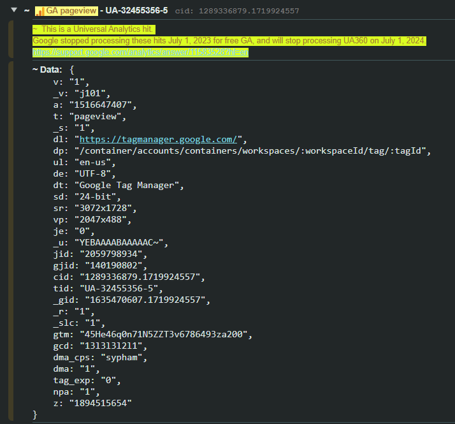The height and width of the screenshot is (424, 455).
Task: Select the sr: "3072x1728" row
Action: click(95, 208)
